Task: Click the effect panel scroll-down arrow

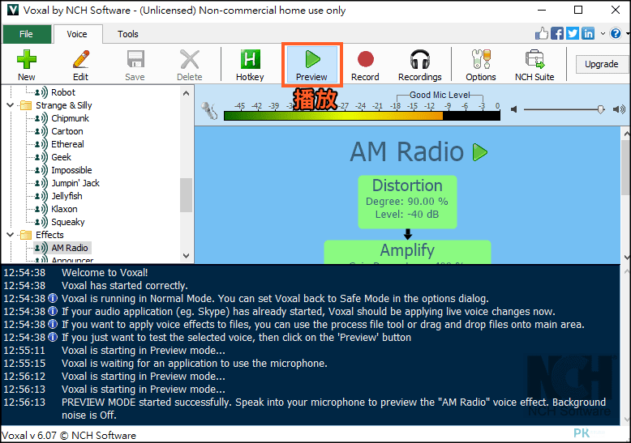Action: [626, 257]
